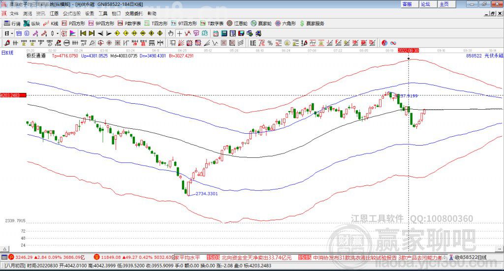Open the 行情 market quotes view
Viewport: 504px width, 271px height.
click(x=12, y=24)
